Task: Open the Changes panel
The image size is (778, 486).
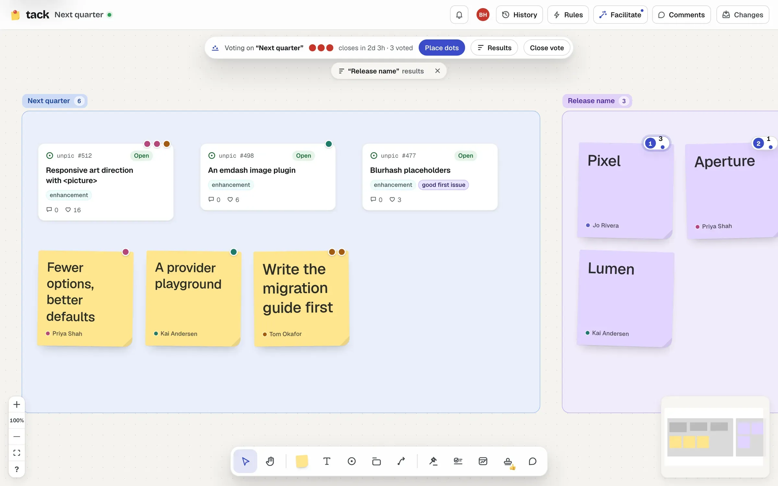Action: click(x=743, y=15)
